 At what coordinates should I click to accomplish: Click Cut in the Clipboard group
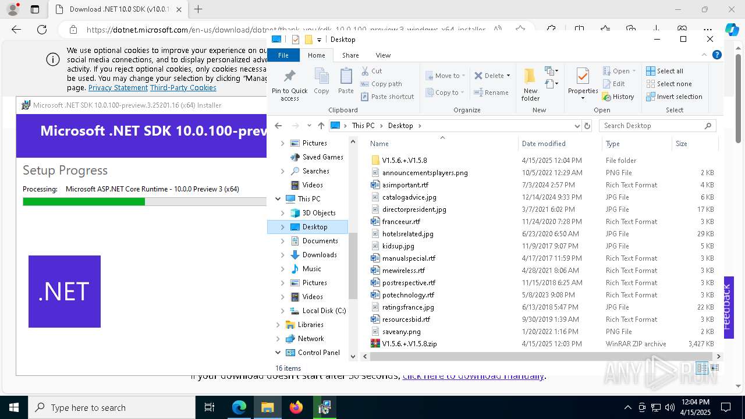click(x=371, y=71)
